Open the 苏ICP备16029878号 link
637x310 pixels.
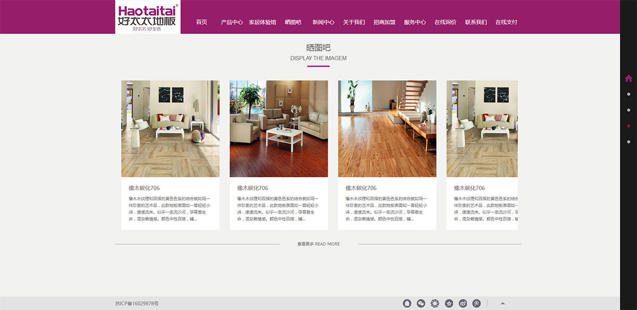(137, 304)
